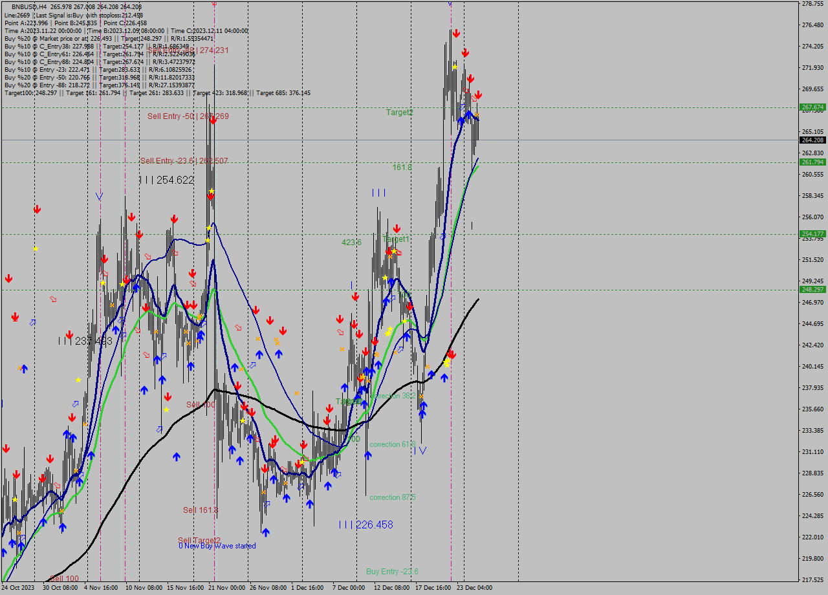Image resolution: width=828 pixels, height=595 pixels.
Task: Select the Buy Entry -23.6 green label
Action: 391,571
